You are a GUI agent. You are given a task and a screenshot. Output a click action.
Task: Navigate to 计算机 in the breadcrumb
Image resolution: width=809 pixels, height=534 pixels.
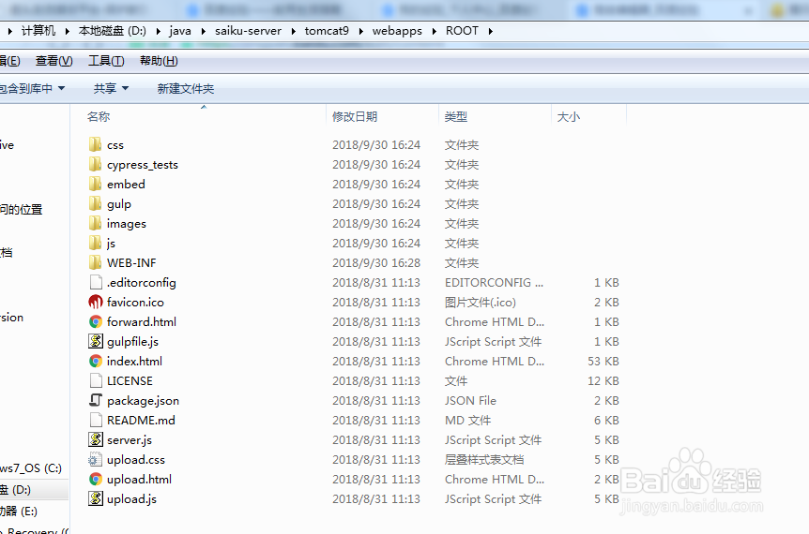38,31
